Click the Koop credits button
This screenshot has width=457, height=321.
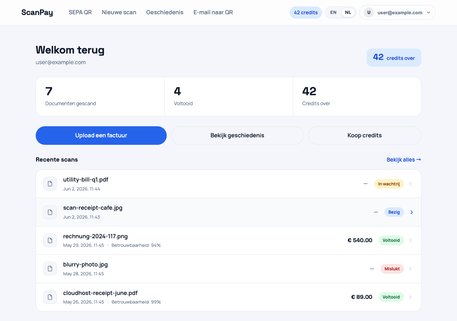point(365,136)
